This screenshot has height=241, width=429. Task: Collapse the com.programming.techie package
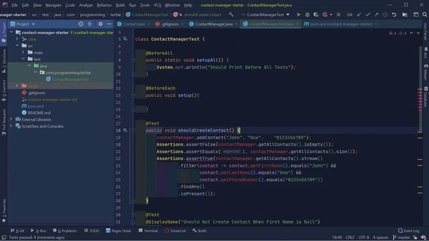pyautogui.click(x=36, y=72)
